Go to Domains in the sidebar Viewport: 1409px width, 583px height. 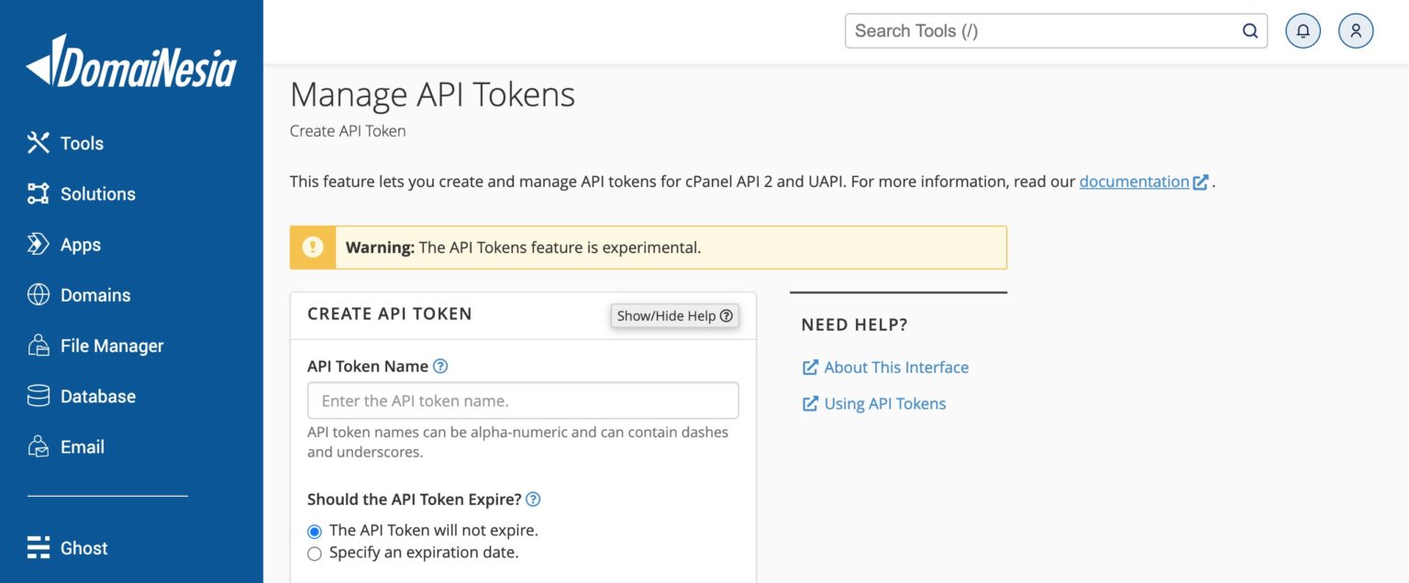tap(94, 295)
